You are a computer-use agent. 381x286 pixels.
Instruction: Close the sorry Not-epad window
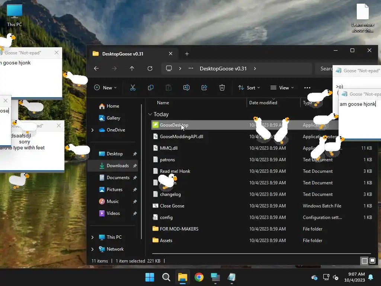coord(59,125)
